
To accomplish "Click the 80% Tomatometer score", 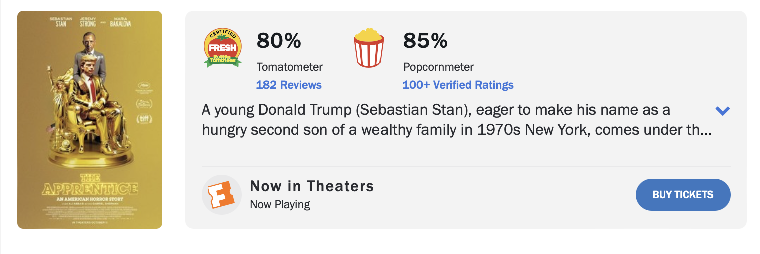I will click(279, 41).
